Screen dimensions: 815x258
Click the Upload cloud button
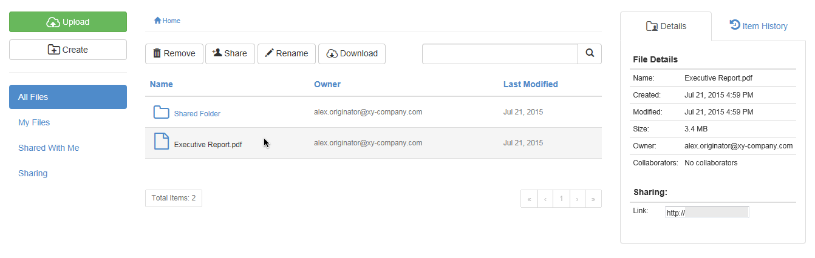tap(68, 22)
